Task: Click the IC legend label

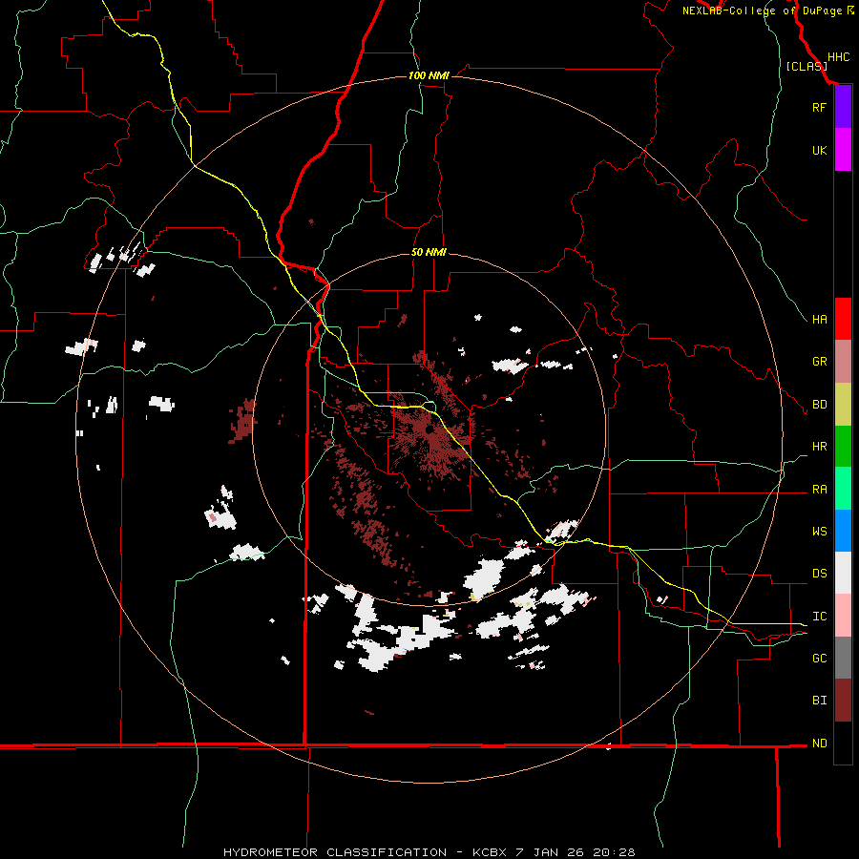Action: (x=819, y=617)
